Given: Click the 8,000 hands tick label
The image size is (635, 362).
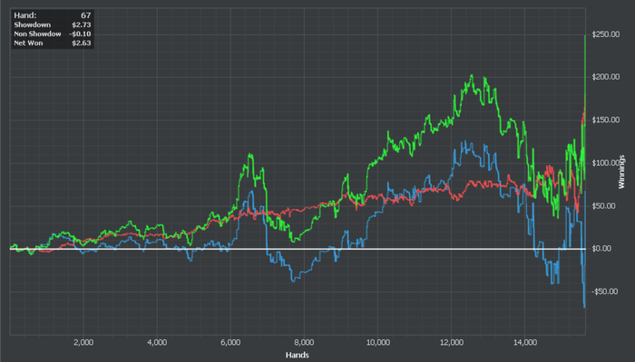Looking at the screenshot, I should [x=304, y=343].
